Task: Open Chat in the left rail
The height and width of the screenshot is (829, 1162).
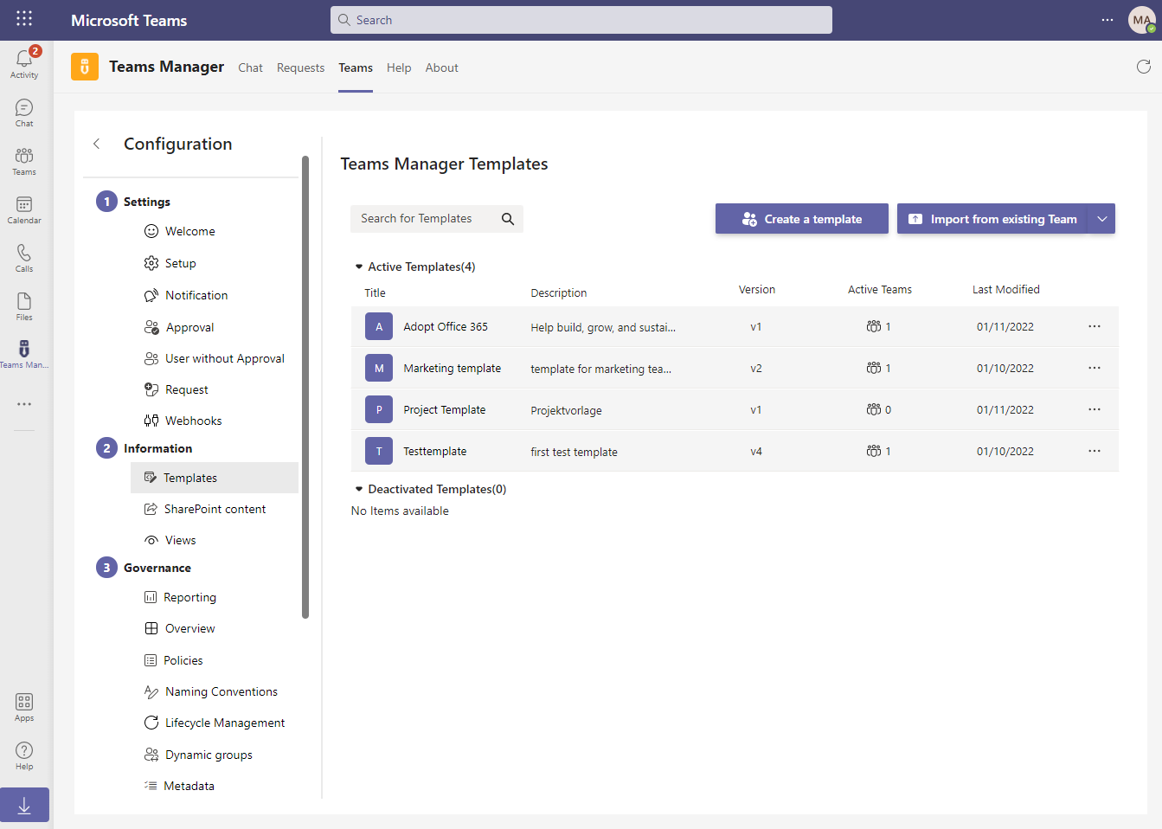Action: (24, 112)
